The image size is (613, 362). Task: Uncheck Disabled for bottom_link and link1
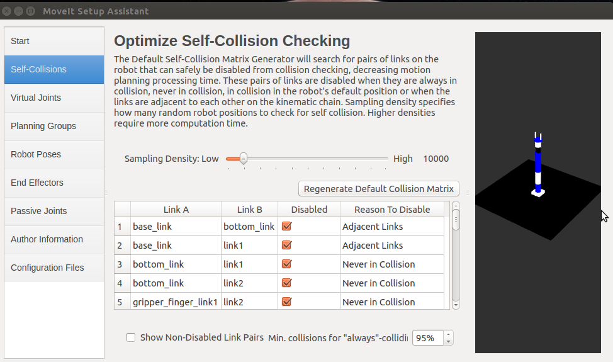286,264
